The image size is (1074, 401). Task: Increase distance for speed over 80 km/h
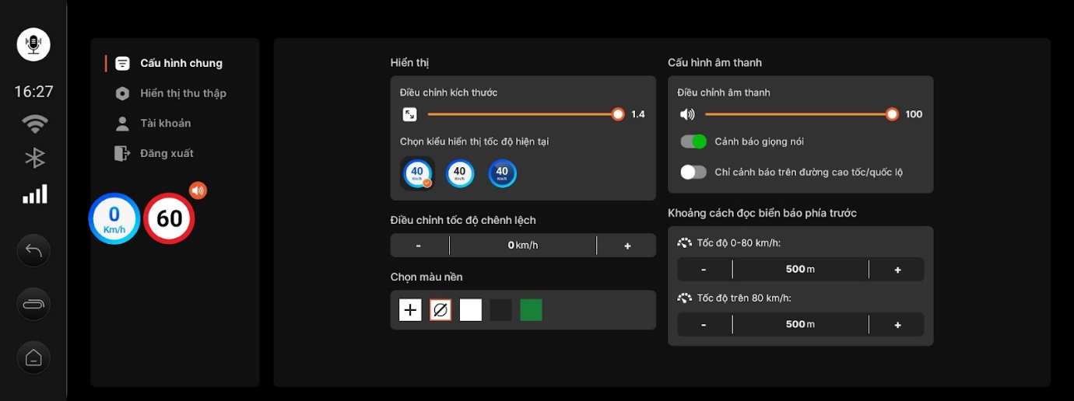coord(897,325)
